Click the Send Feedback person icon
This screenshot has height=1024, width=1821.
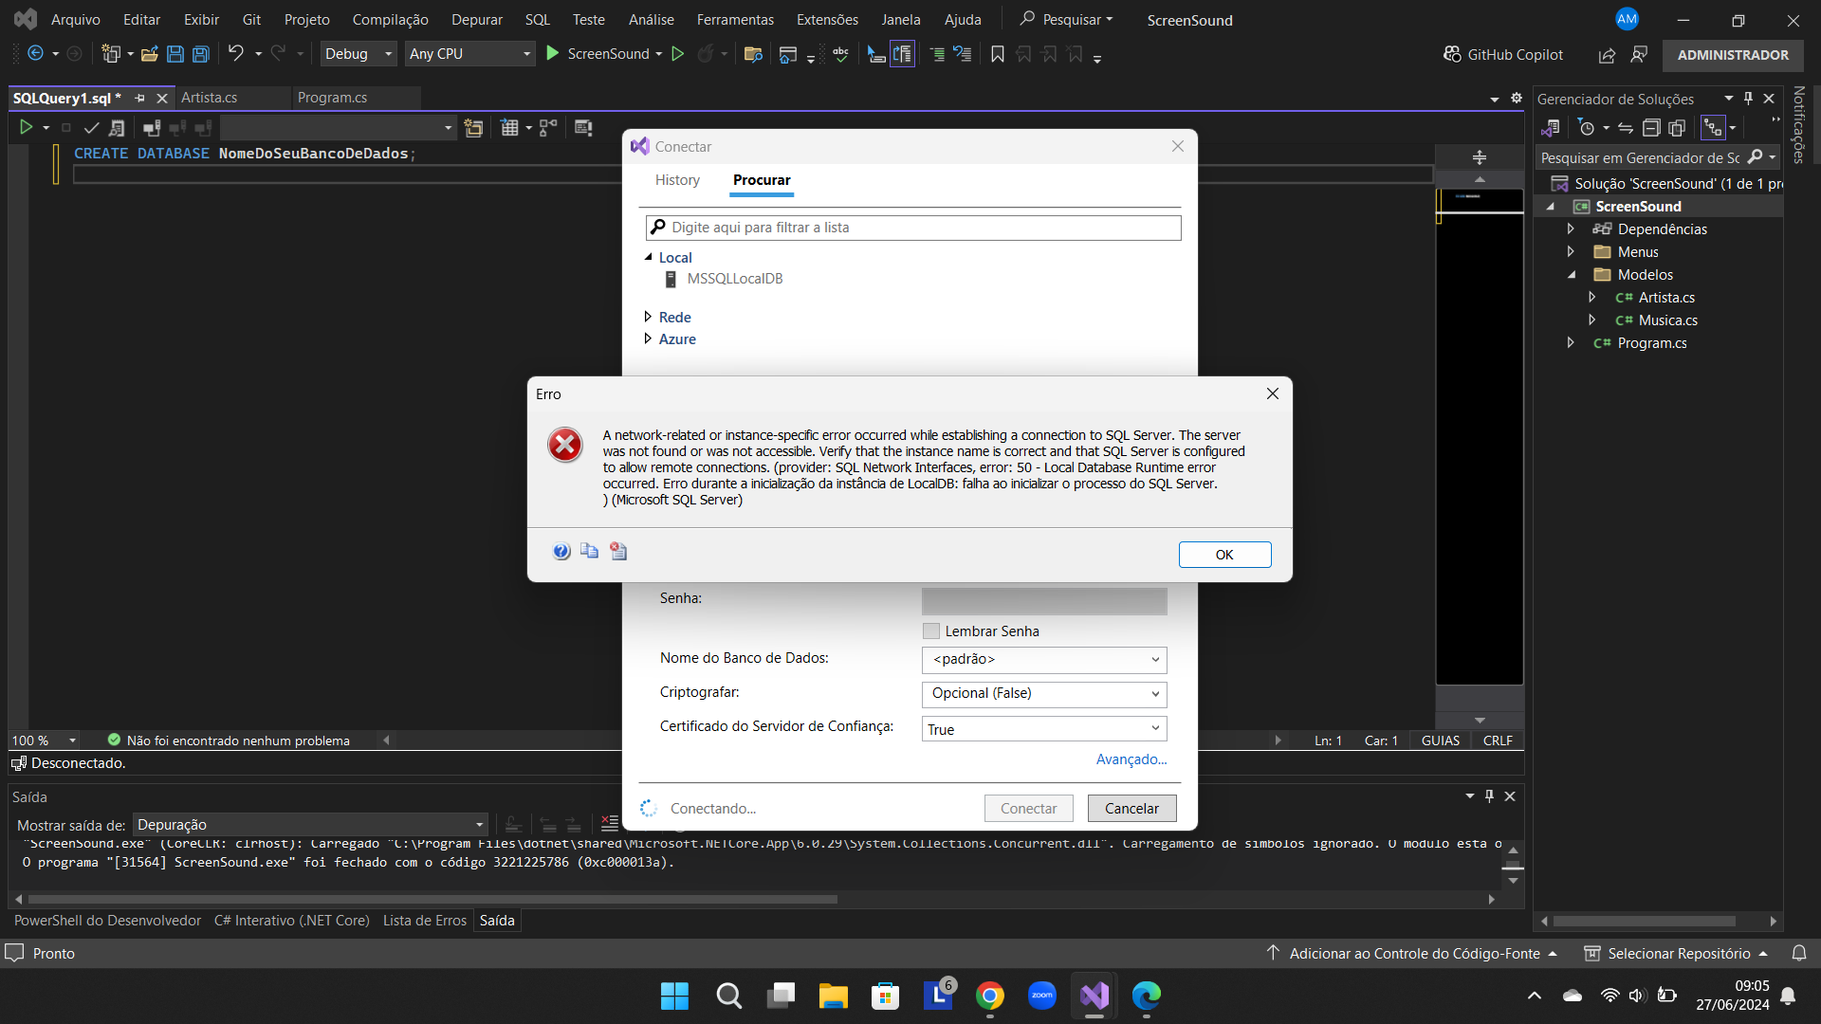[x=1639, y=54]
